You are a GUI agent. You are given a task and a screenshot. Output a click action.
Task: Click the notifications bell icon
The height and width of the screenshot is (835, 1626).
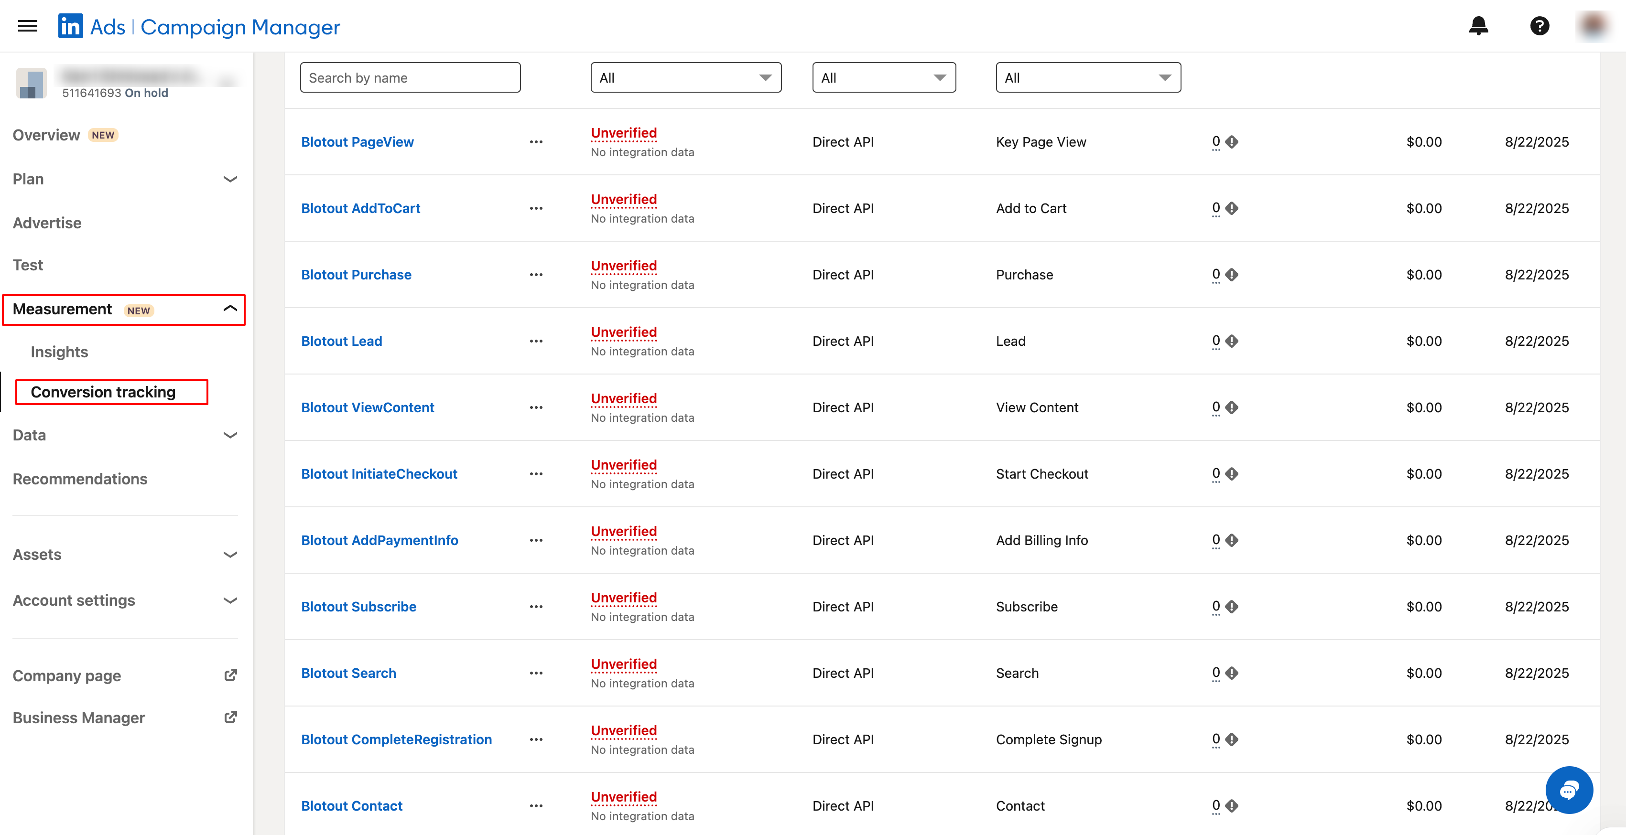click(x=1478, y=26)
